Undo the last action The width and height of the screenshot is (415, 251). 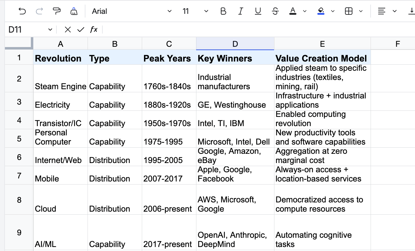(22, 11)
